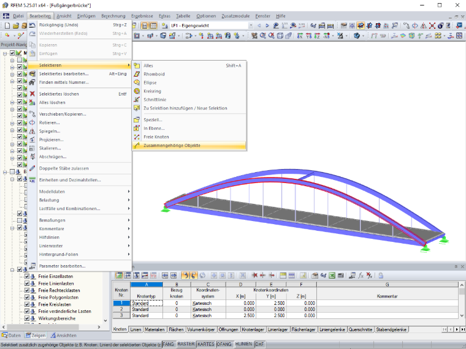
Task: Click the previous load case arrow
Action: 259,26
